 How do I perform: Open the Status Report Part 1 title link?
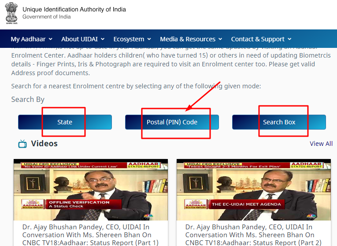point(90,235)
